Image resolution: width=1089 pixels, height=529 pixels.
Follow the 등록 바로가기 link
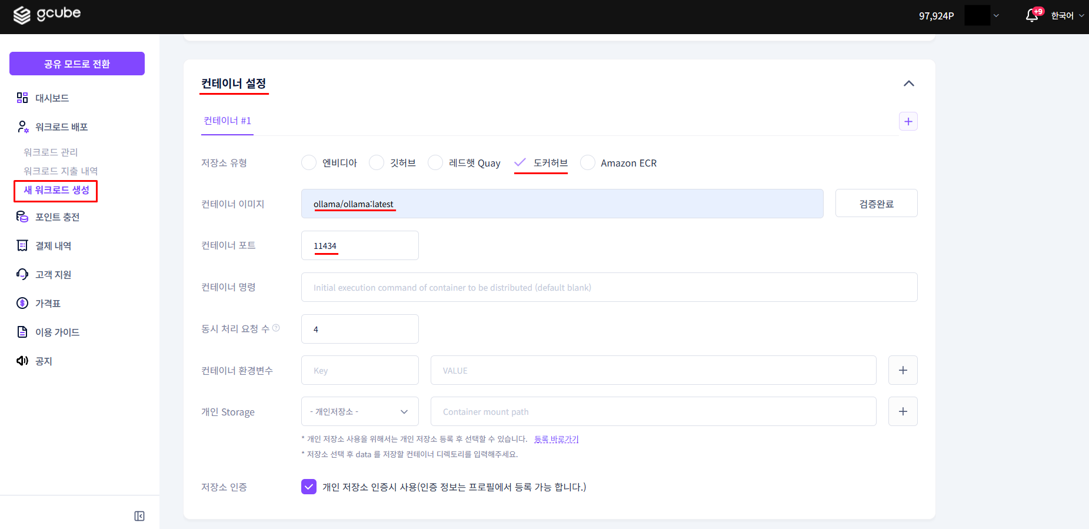tap(556, 439)
